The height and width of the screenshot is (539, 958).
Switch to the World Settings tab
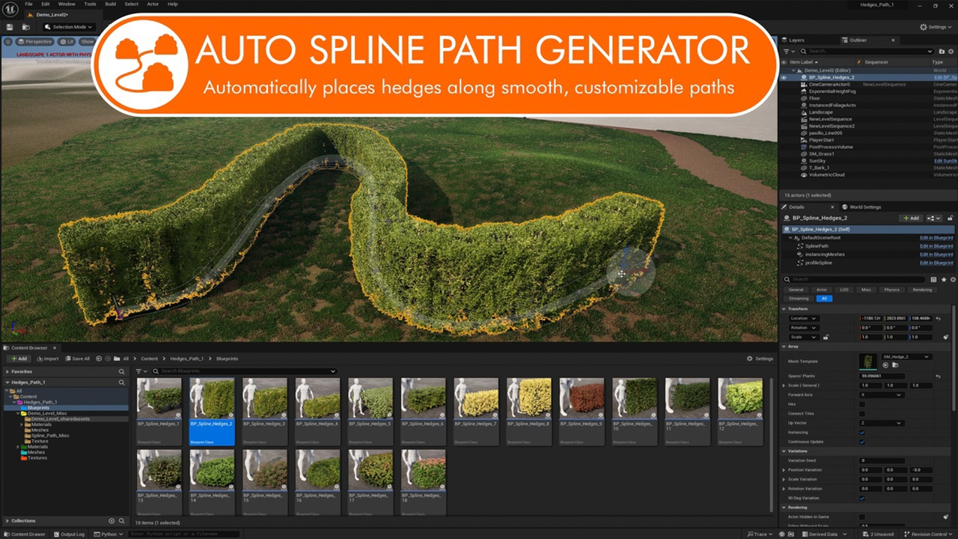[x=861, y=207]
